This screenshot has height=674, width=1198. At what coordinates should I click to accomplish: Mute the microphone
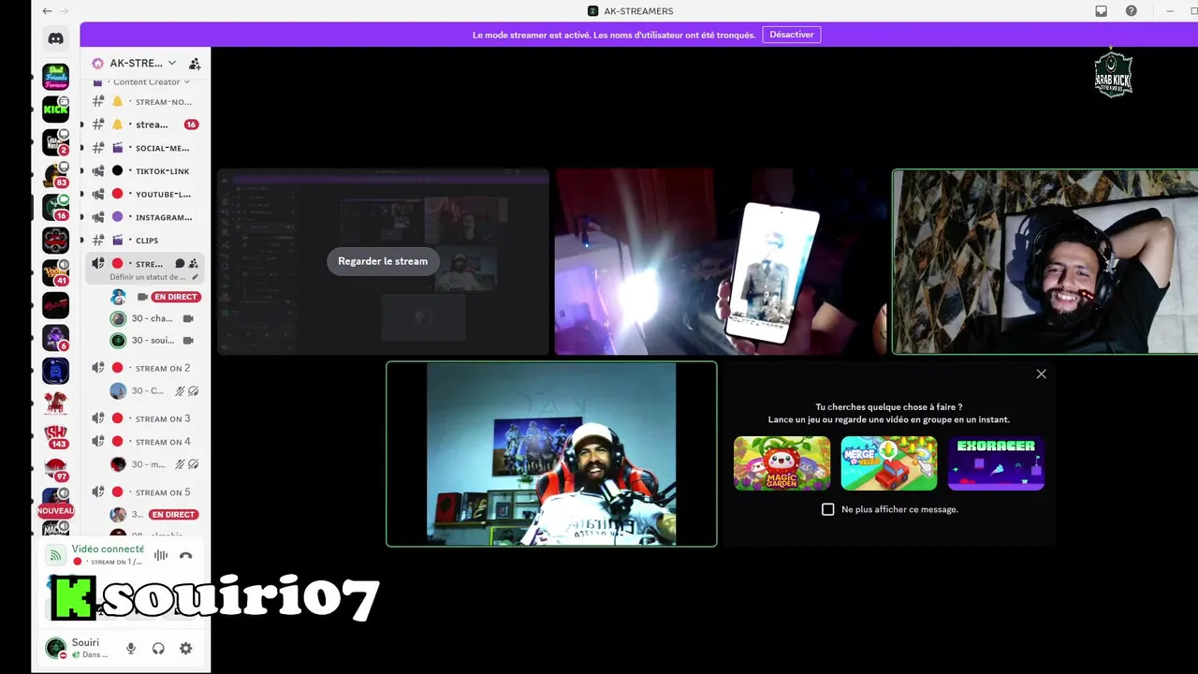[131, 648]
